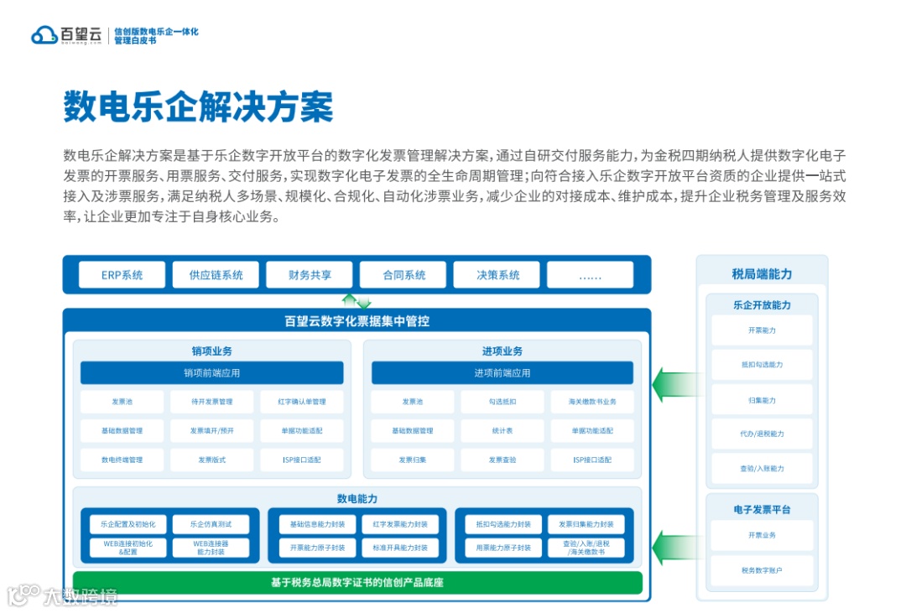Viewport: 906px width, 613px height.
Task: Click the 查验/入账/退税/海关缴款书 box
Action: pyautogui.click(x=586, y=548)
